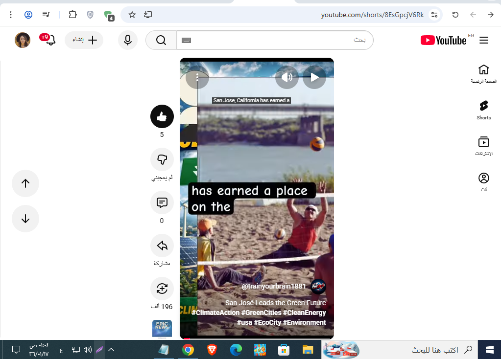Viewport: 501px width, 359px height.
Task: Open the comments on the Short
Action: [162, 202]
